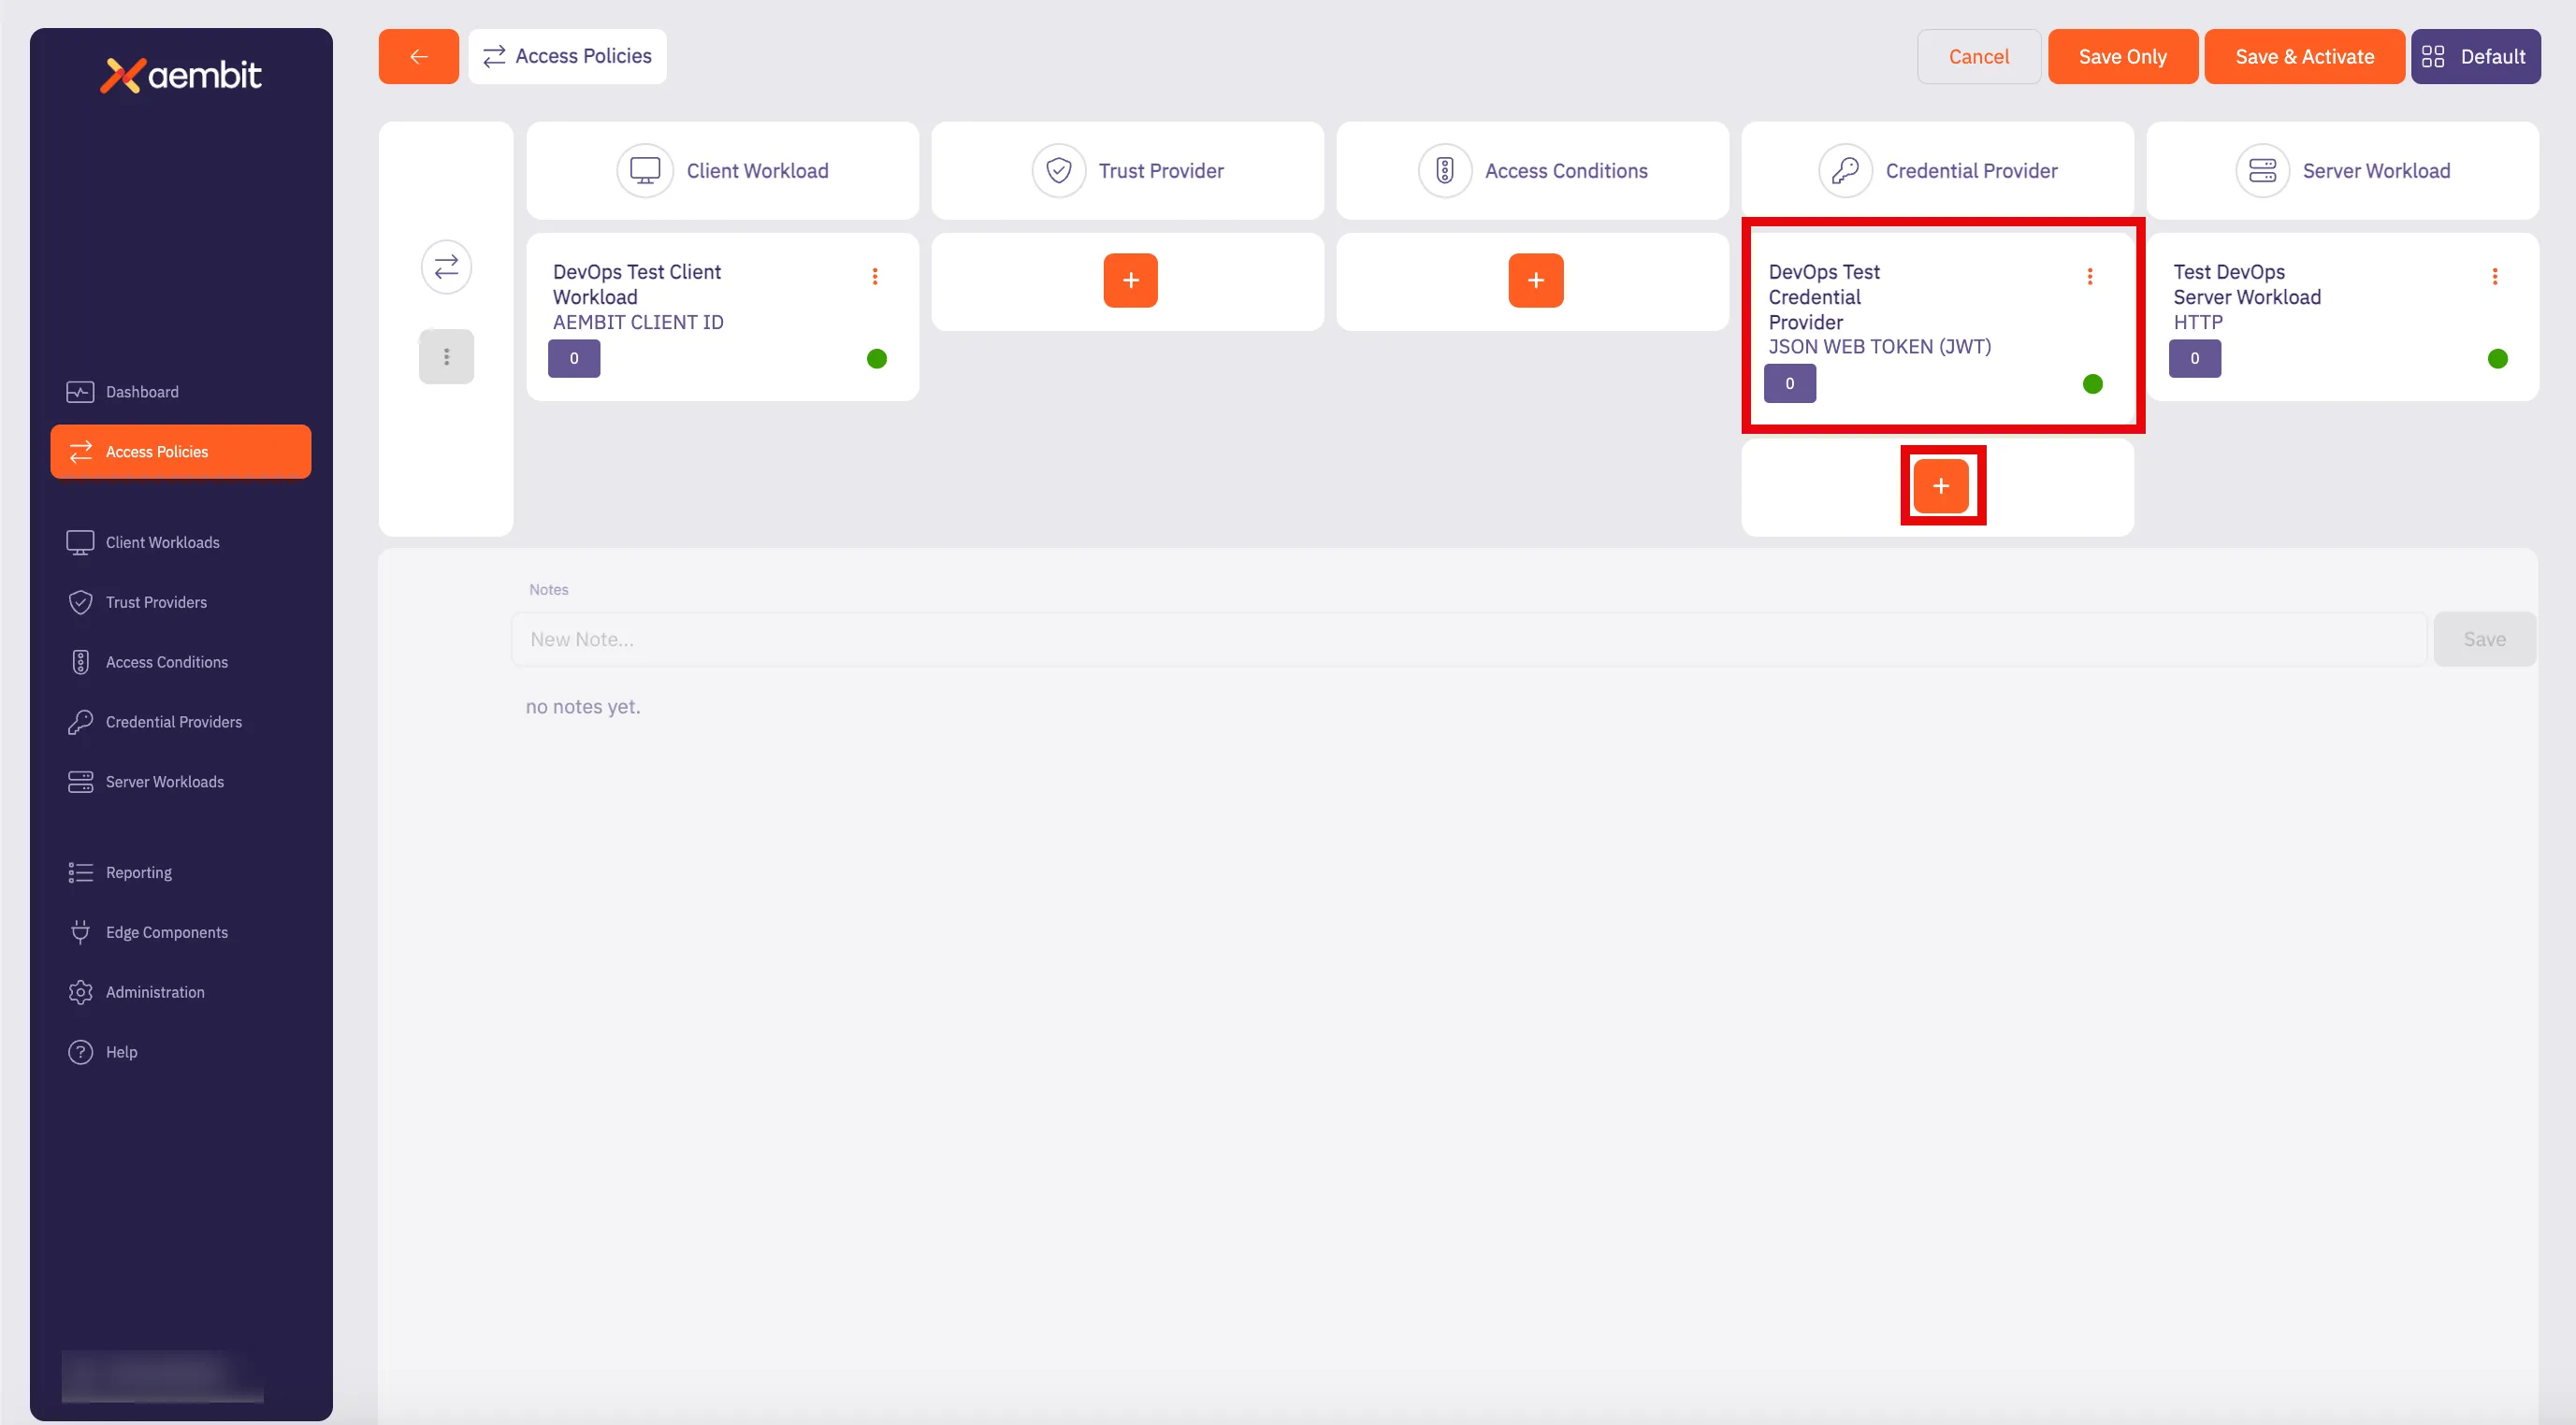This screenshot has height=1425, width=2576.
Task: Click Save & Activate button
Action: coord(2304,57)
